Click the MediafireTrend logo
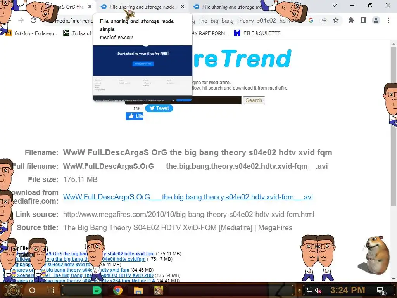Screen dimensions: 397x298 point(242,59)
